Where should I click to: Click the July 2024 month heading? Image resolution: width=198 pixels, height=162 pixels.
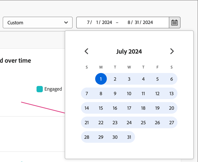pyautogui.click(x=129, y=51)
